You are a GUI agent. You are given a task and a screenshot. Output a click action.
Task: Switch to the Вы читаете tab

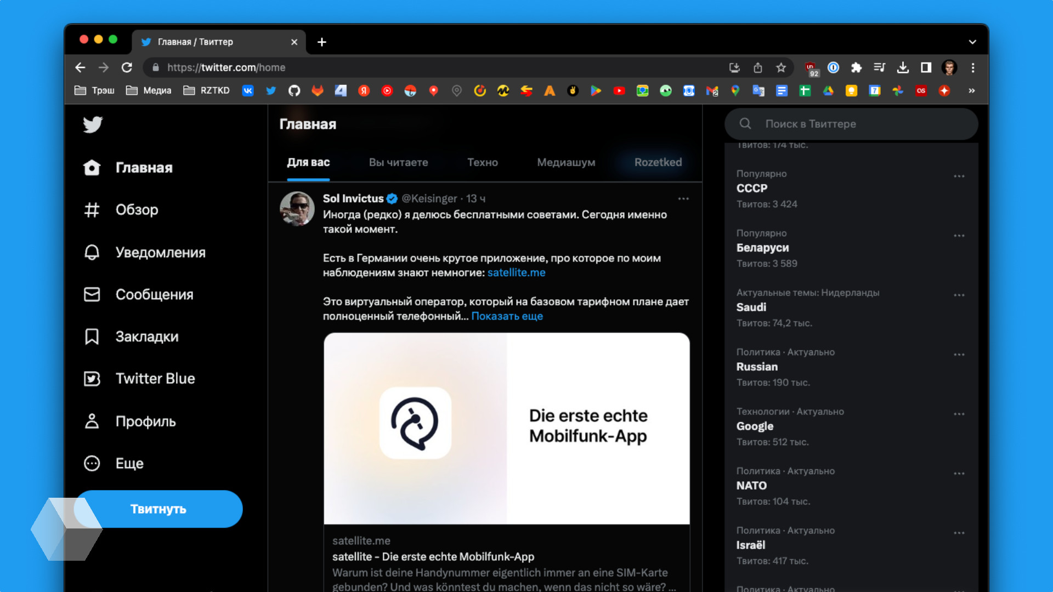[398, 162]
